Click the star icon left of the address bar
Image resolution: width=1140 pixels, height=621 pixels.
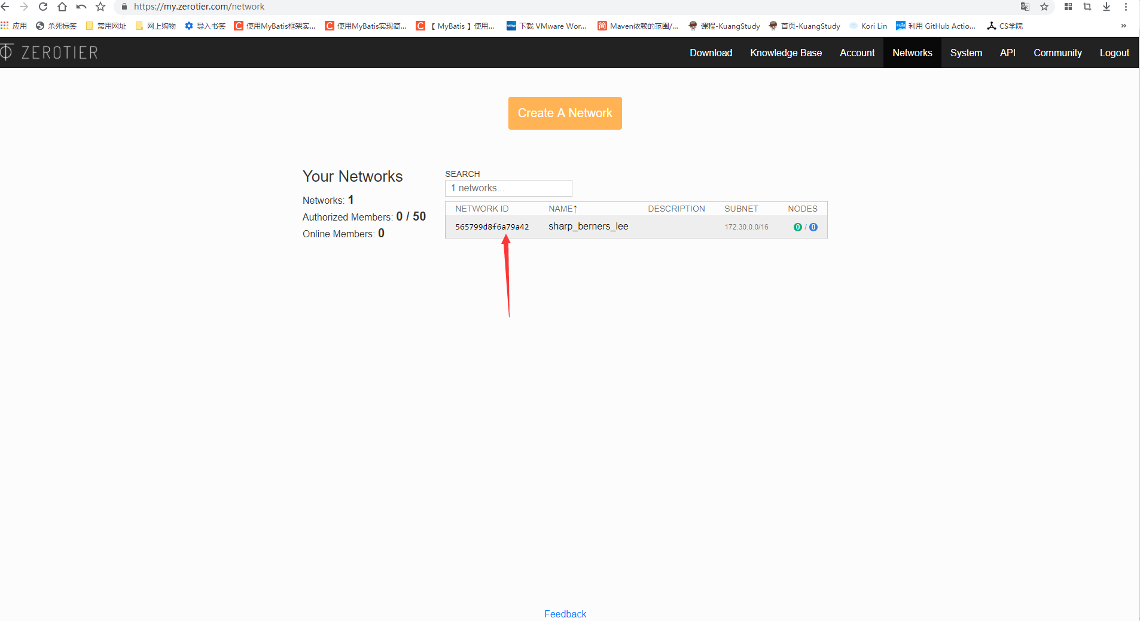100,7
